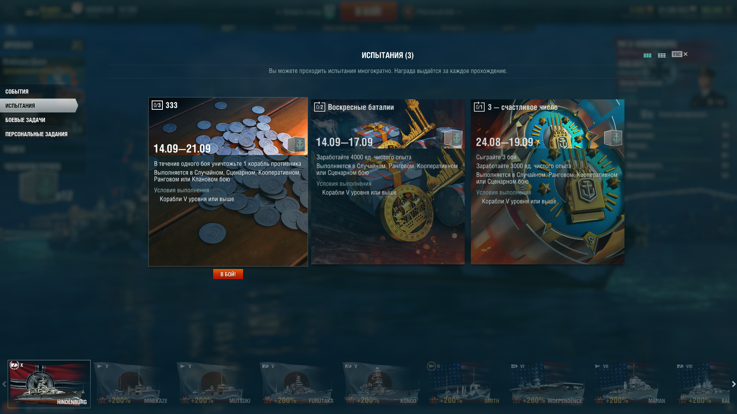Click the red В БОЙ! button
Image resolution: width=737 pixels, height=414 pixels.
pyautogui.click(x=228, y=274)
